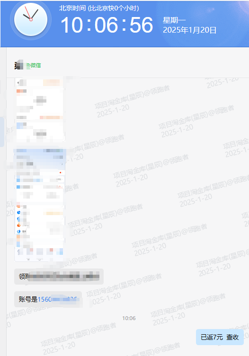Open the first blurred screenshot image

pyautogui.click(x=40, y=110)
